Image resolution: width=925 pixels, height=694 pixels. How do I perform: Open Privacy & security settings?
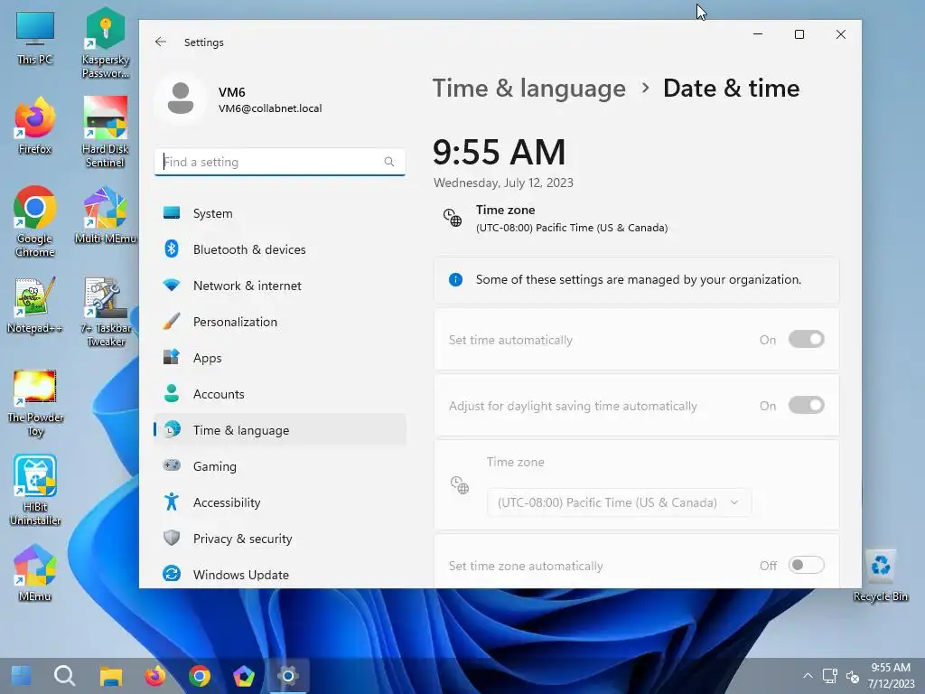click(280, 539)
